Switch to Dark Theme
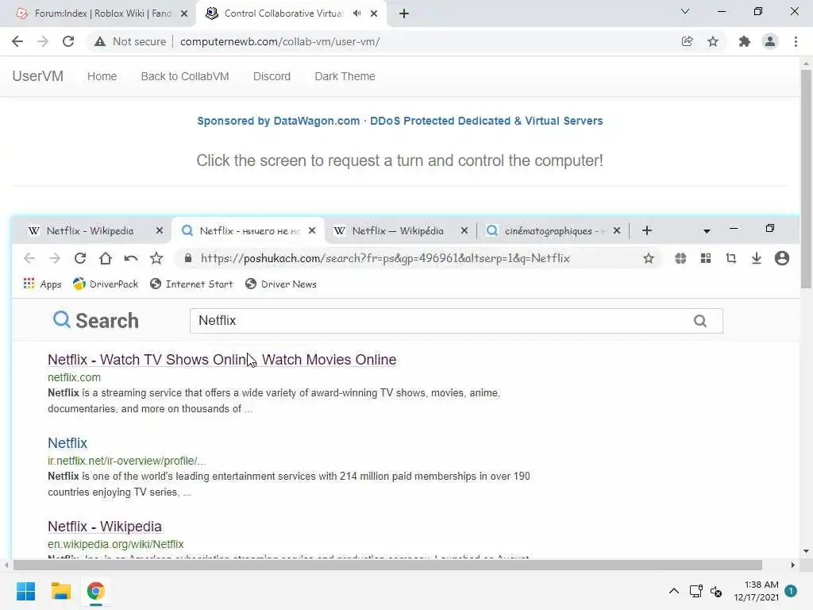This screenshot has height=610, width=813. click(345, 76)
